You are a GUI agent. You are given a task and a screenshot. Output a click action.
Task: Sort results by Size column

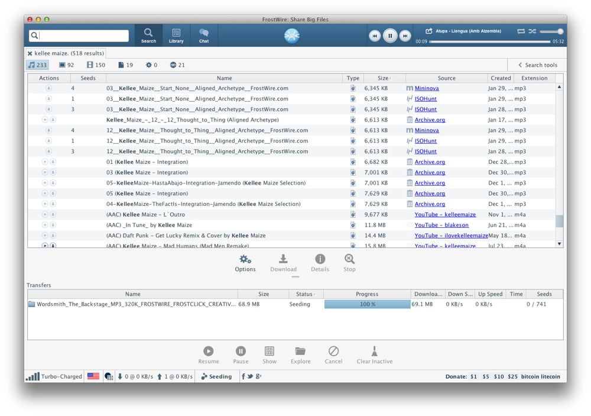[385, 78]
